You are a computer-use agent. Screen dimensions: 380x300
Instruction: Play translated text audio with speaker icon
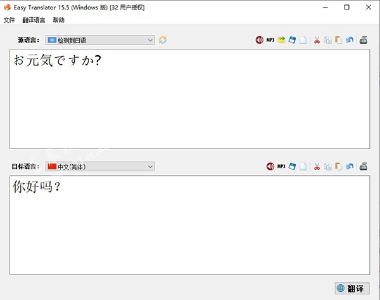pyautogui.click(x=270, y=166)
